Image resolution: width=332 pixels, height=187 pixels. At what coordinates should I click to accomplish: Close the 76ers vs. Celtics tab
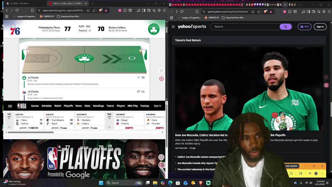point(86,3)
